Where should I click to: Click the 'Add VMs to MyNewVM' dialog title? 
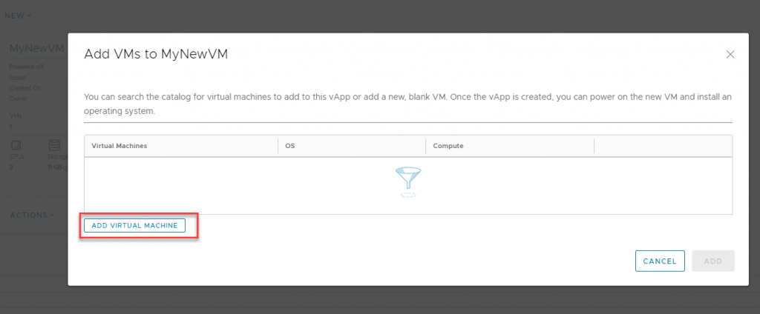click(156, 54)
